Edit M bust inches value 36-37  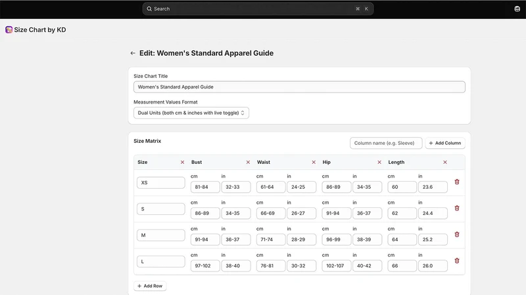click(x=236, y=239)
